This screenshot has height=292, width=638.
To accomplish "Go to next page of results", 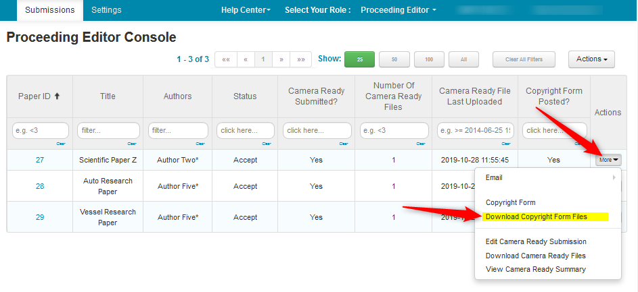I will (x=281, y=59).
